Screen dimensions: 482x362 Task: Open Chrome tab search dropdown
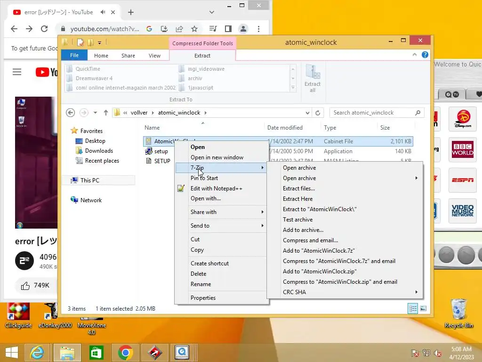[x=211, y=12]
